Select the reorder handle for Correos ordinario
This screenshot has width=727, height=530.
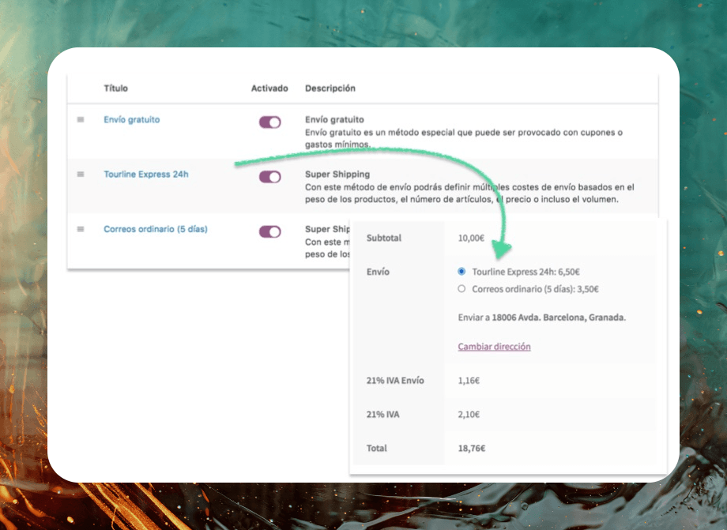click(x=80, y=229)
